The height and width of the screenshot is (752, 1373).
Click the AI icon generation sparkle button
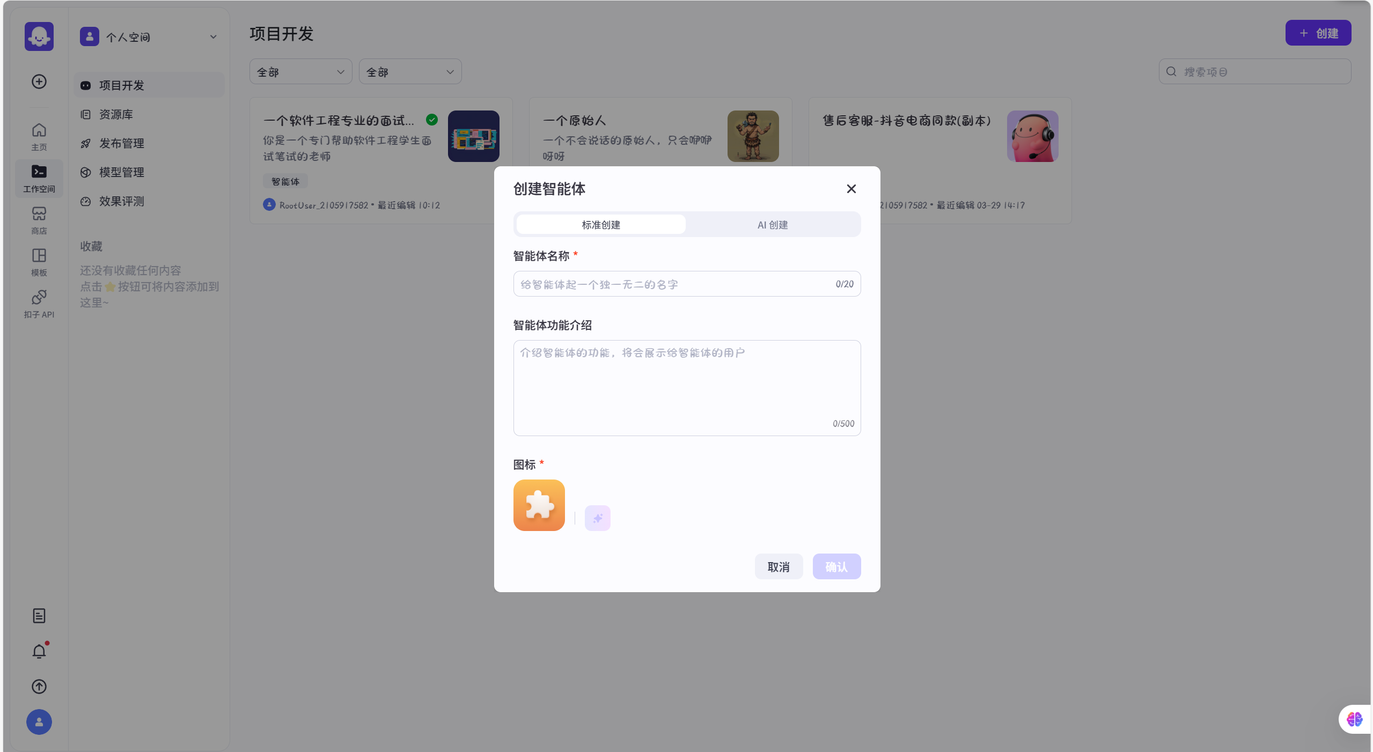(x=597, y=518)
